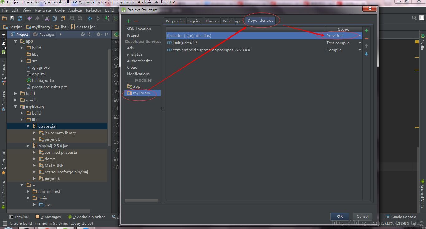Click the Collapse All icon in Project panel

(89, 34)
